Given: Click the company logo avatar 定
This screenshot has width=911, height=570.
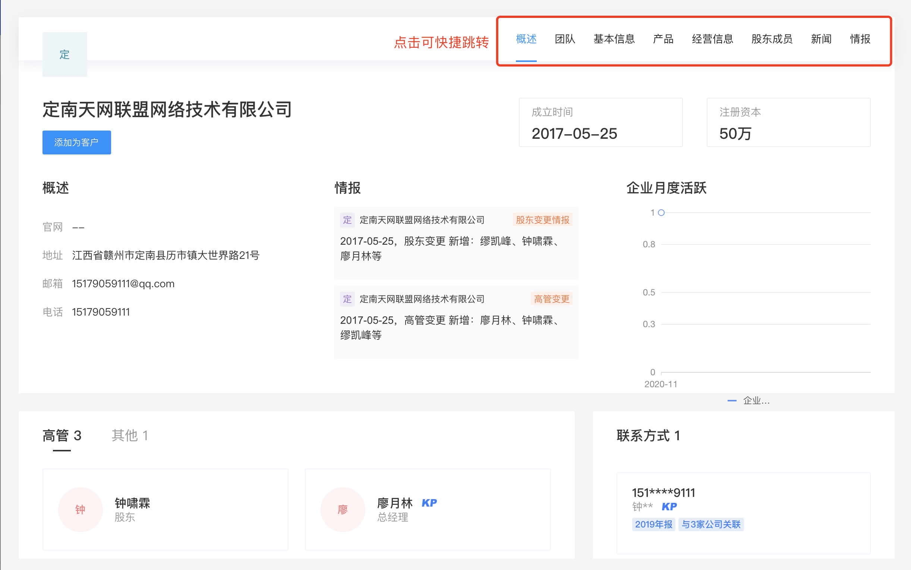Looking at the screenshot, I should point(64,54).
